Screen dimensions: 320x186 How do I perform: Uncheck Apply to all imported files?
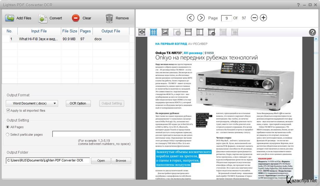tap(8, 111)
